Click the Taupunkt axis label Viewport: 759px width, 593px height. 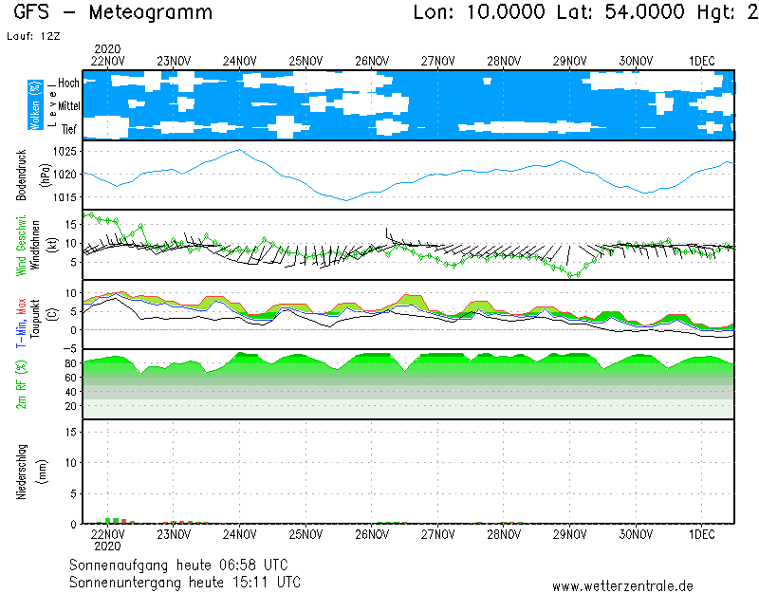35,314
